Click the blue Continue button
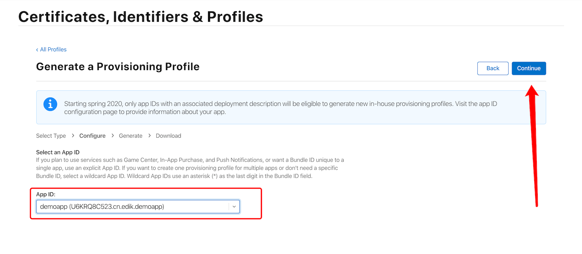582x254 pixels. point(529,68)
